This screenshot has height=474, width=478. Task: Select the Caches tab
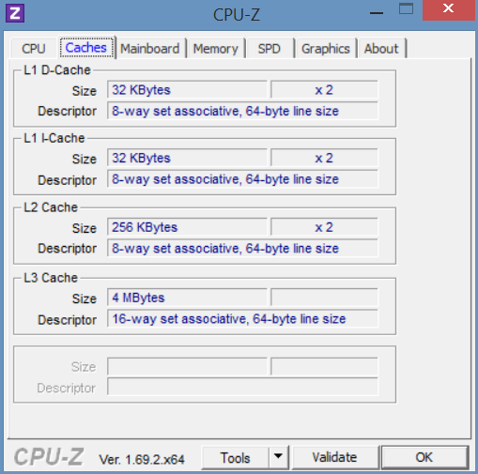(x=86, y=48)
